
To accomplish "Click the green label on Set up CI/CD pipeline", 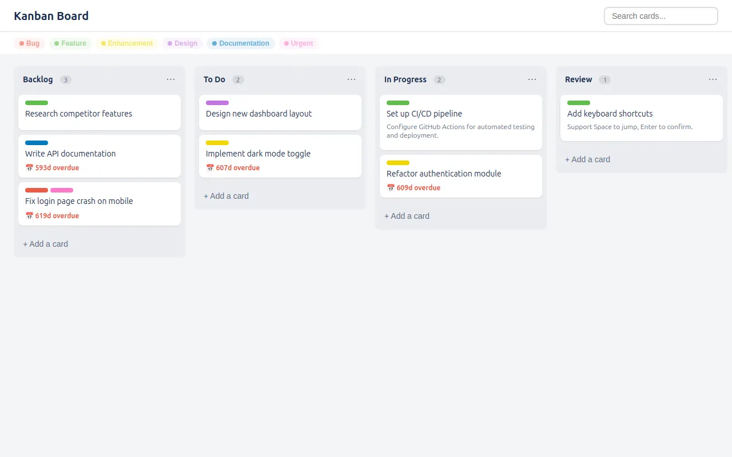I will pos(398,103).
